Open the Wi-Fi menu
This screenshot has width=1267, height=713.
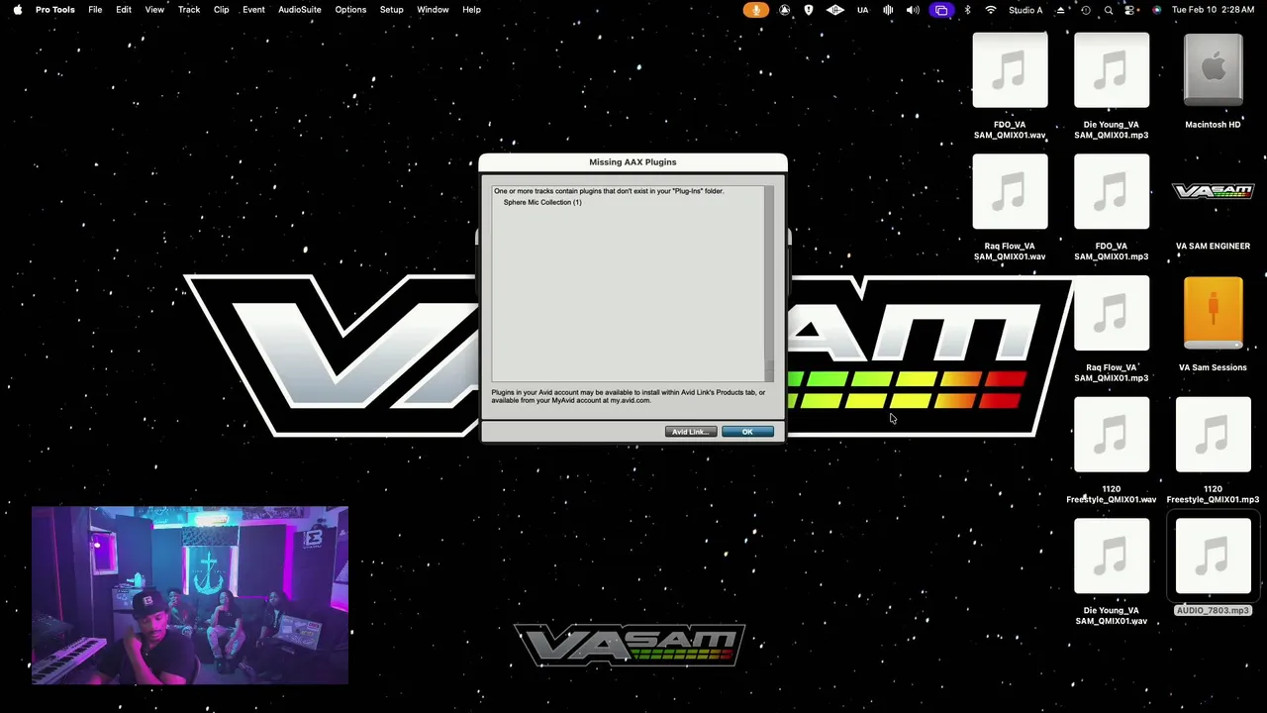point(991,10)
